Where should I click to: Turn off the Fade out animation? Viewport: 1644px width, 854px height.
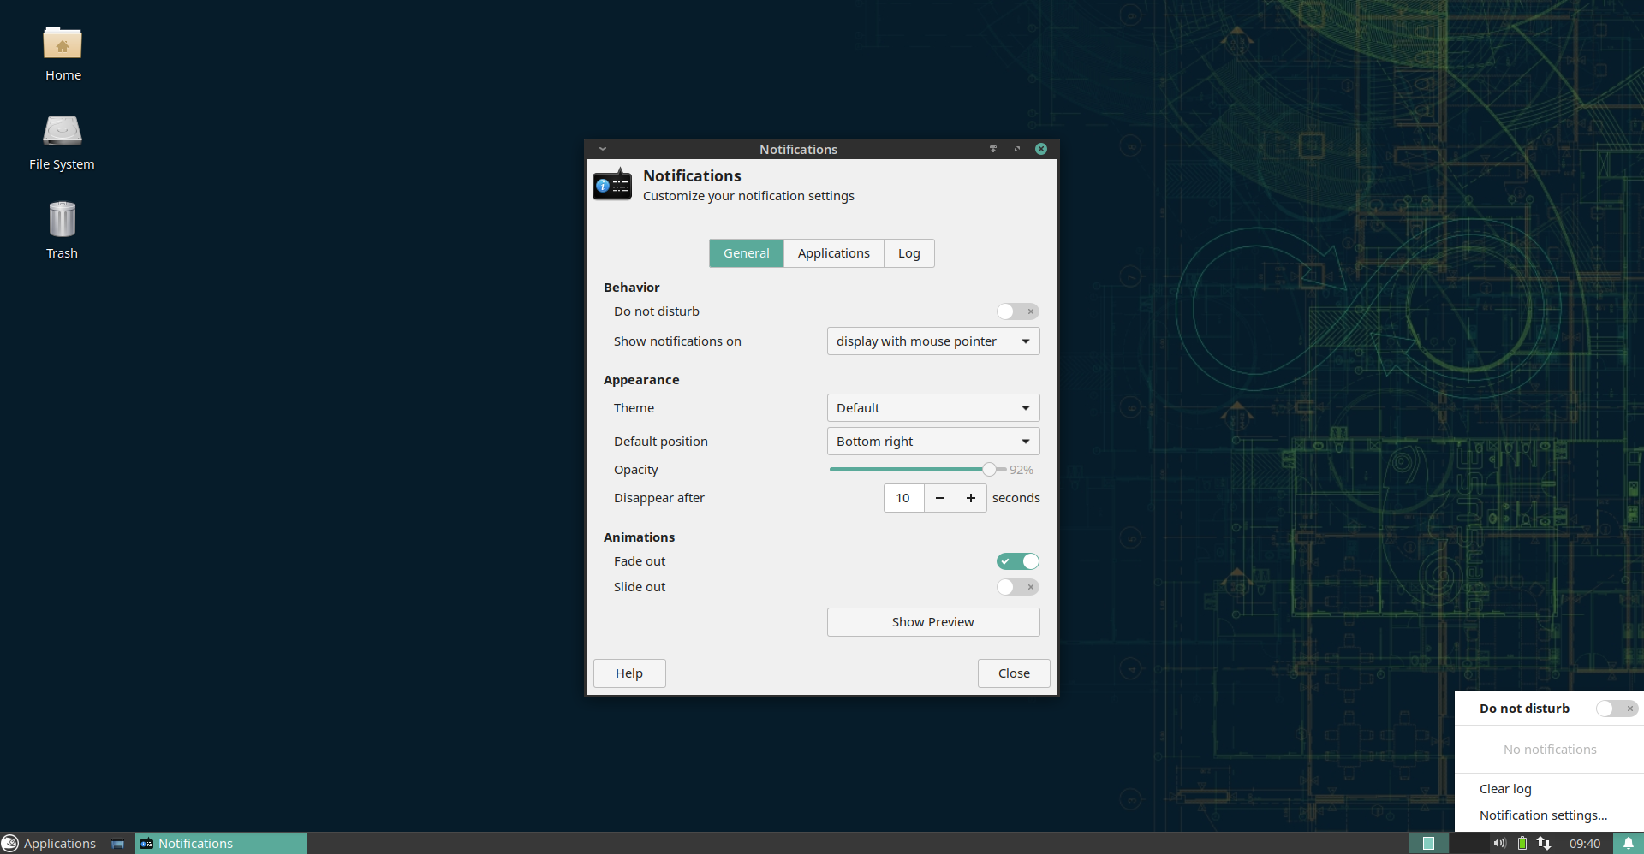[x=1017, y=561]
